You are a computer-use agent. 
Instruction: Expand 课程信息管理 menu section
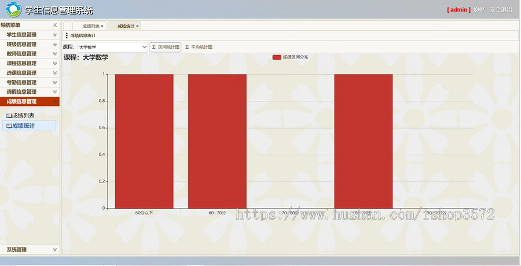pos(55,63)
